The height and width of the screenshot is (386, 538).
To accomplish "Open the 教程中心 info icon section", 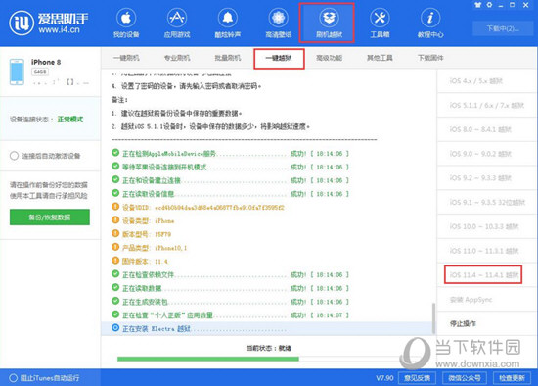I will (x=430, y=23).
